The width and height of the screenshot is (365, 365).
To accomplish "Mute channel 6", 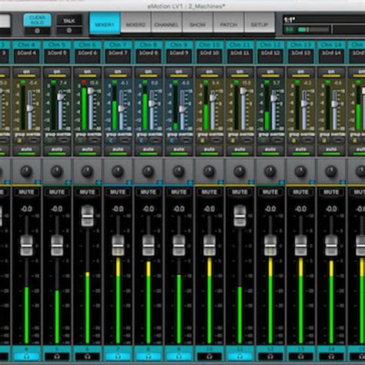I will [x=88, y=192].
